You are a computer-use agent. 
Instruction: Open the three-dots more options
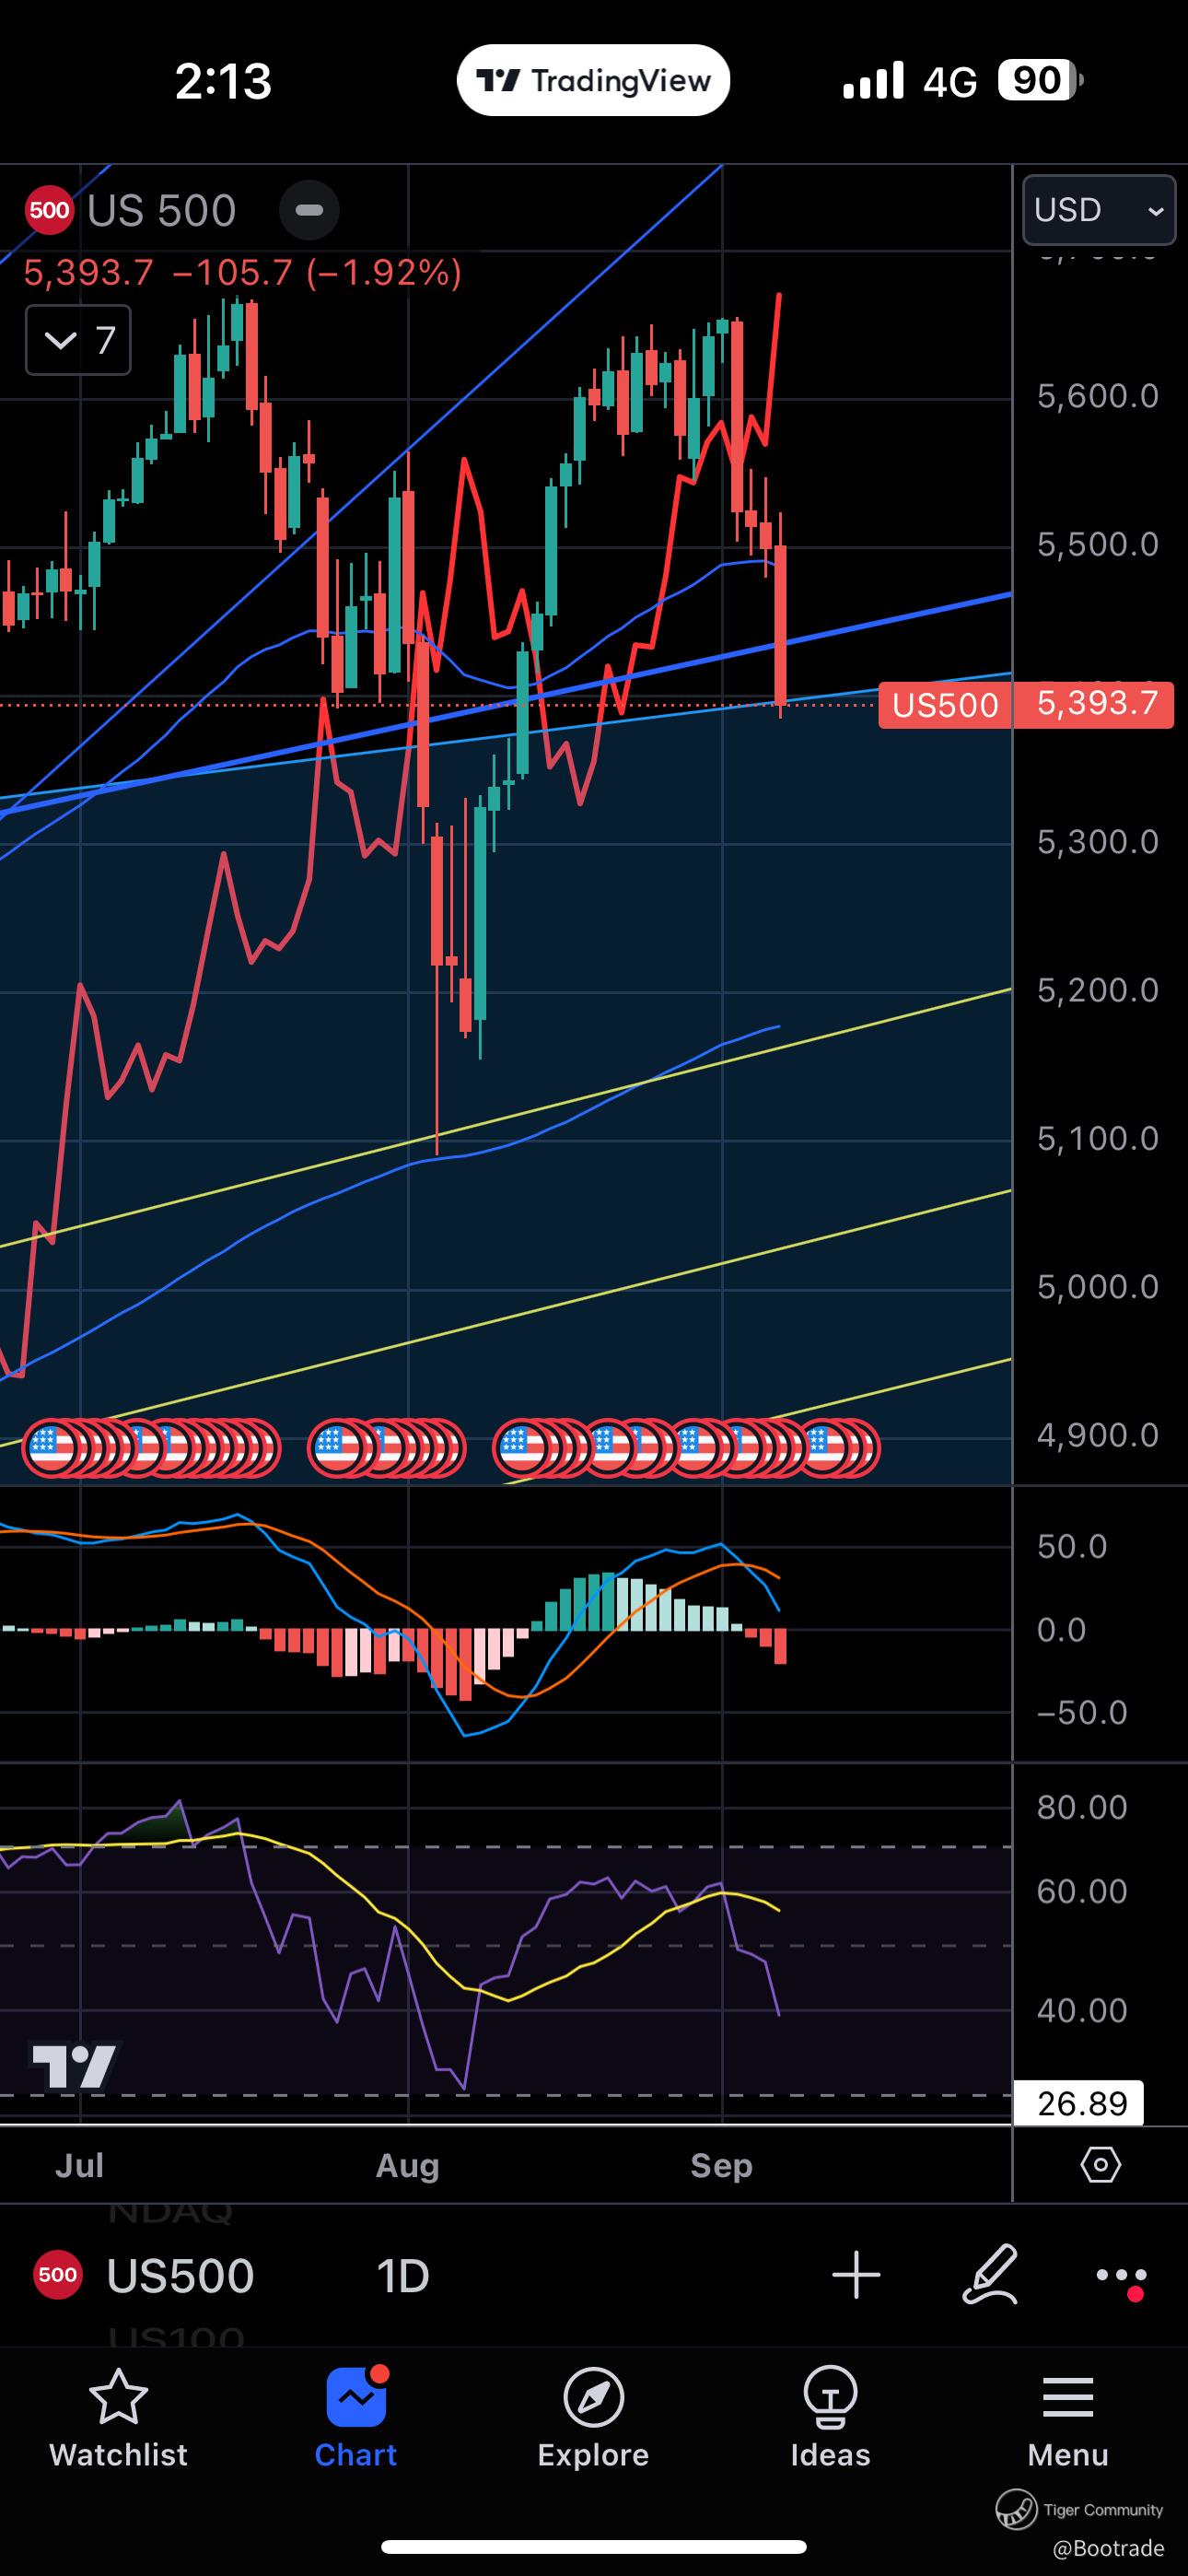[x=1120, y=2277]
